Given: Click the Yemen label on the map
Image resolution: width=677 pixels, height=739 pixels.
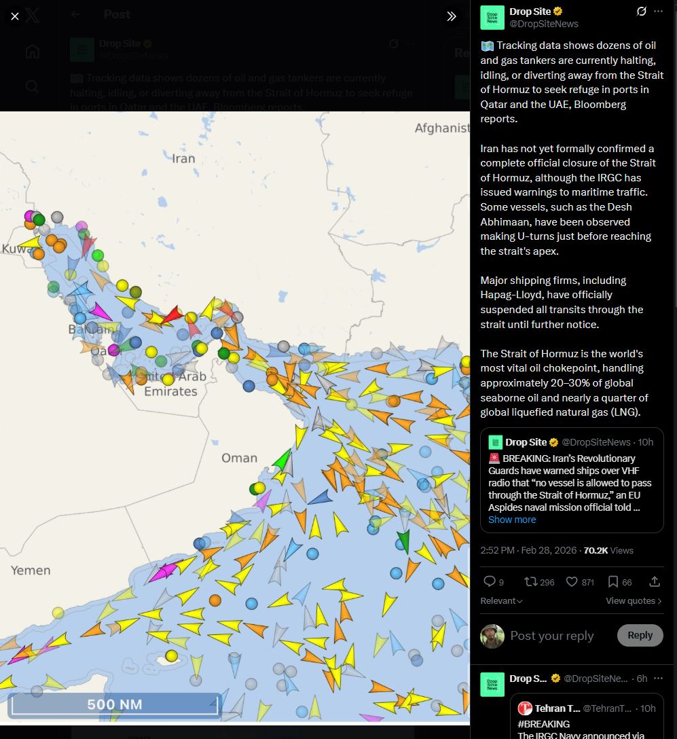Looking at the screenshot, I should 31,571.
